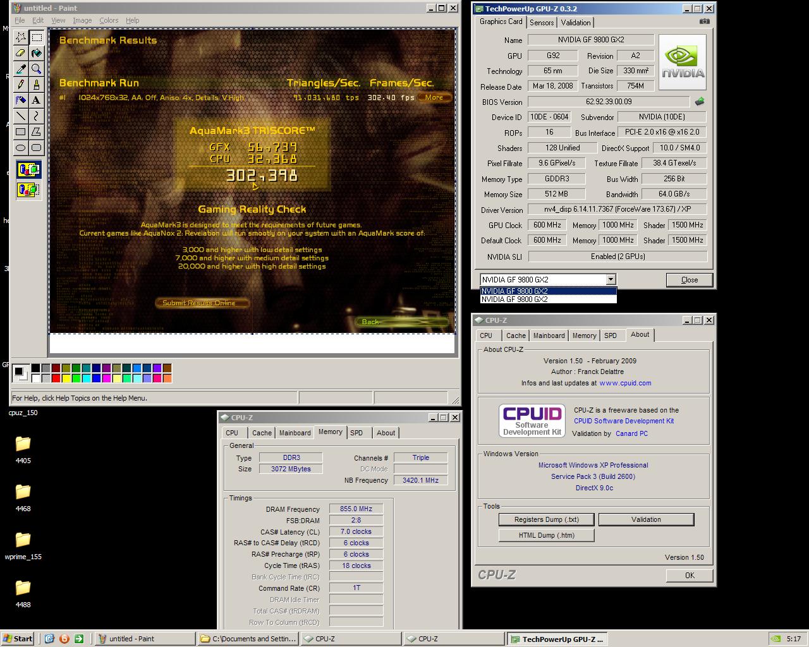809x647 pixels.
Task: Click the GPU-Z screenshot camera icon
Action: (x=705, y=21)
